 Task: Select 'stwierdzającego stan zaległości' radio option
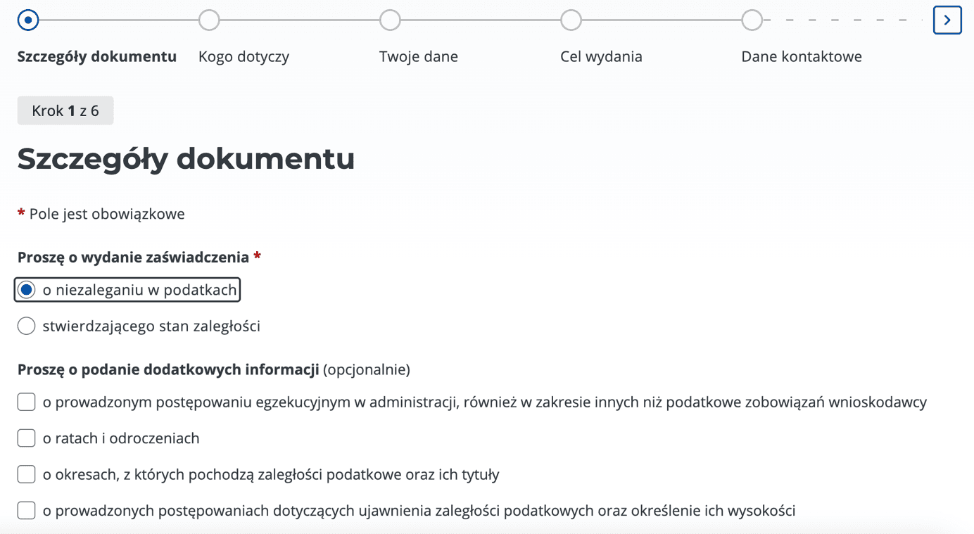pyautogui.click(x=27, y=326)
